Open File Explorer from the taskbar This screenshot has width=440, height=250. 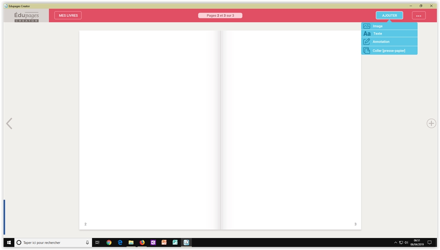131,243
